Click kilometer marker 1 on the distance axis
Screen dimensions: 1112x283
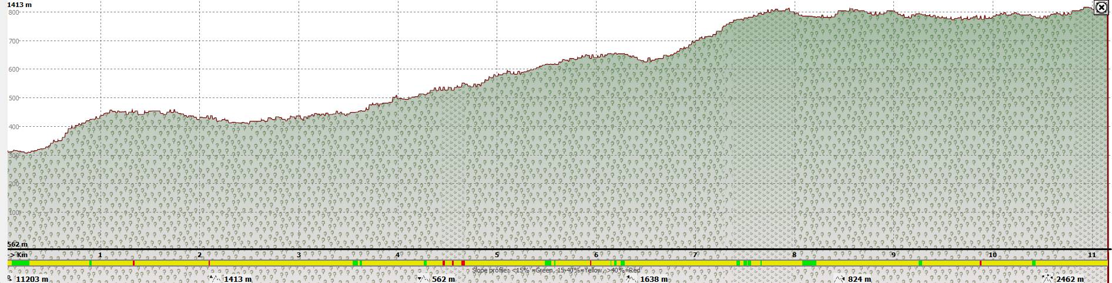coord(100,255)
